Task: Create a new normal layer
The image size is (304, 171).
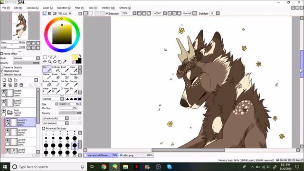Action: pyautogui.click(x=4, y=80)
